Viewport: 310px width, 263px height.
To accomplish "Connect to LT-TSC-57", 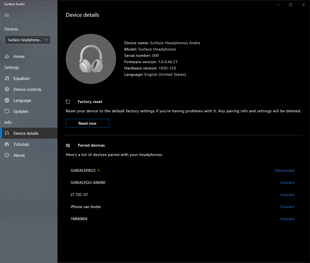I will [287, 195].
